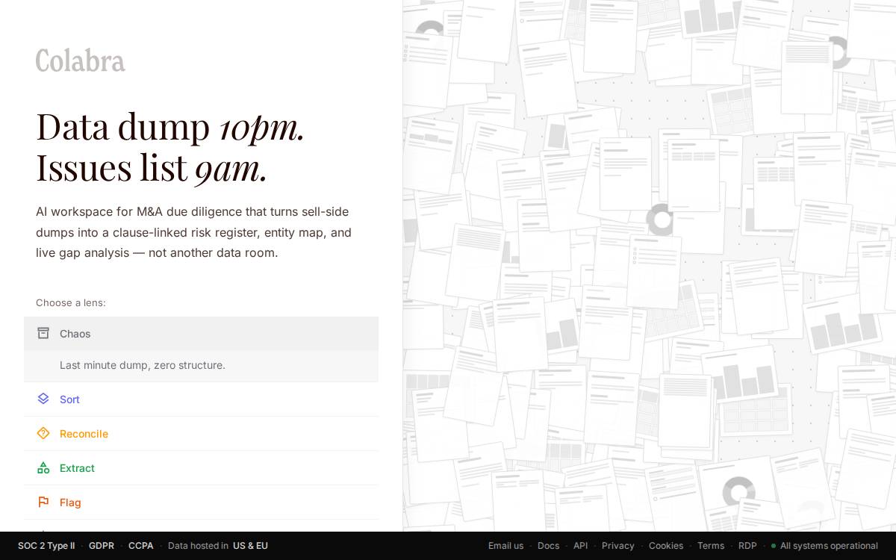Click the Reconcile diamond icon
Viewport: 896px width, 560px height.
[43, 433]
